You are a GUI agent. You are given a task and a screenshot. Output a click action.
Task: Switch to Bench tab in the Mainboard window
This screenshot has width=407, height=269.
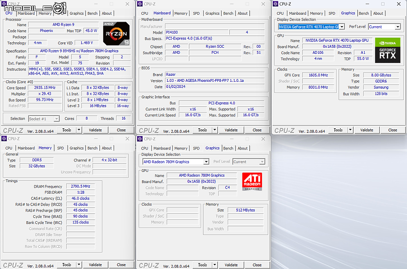tap(228, 13)
